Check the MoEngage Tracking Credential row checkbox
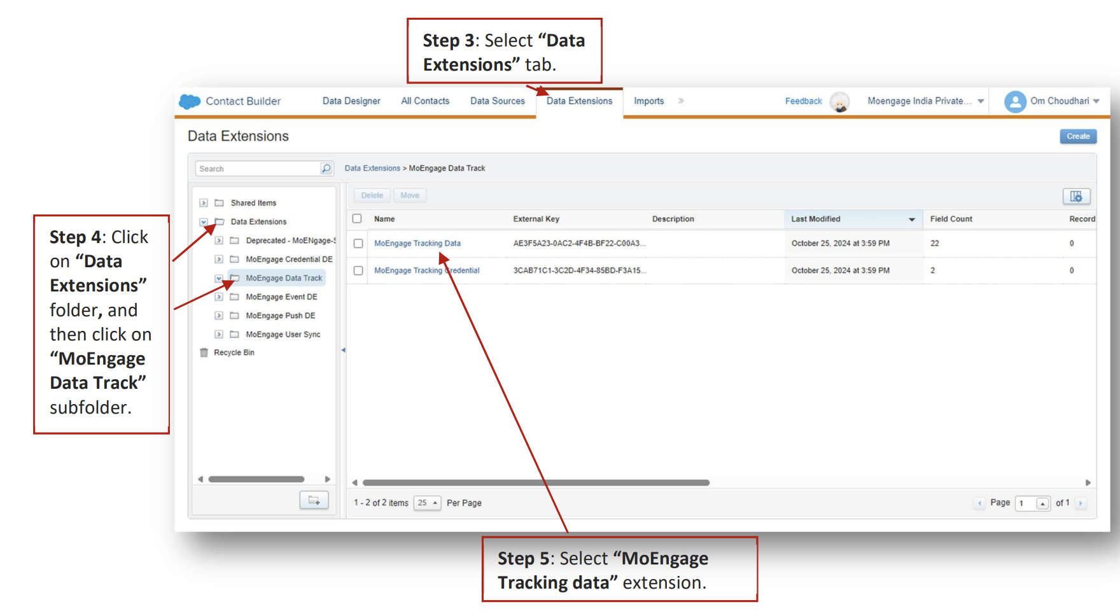This screenshot has width=1120, height=616. [358, 271]
